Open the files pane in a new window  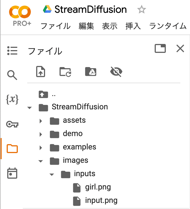tap(160, 49)
